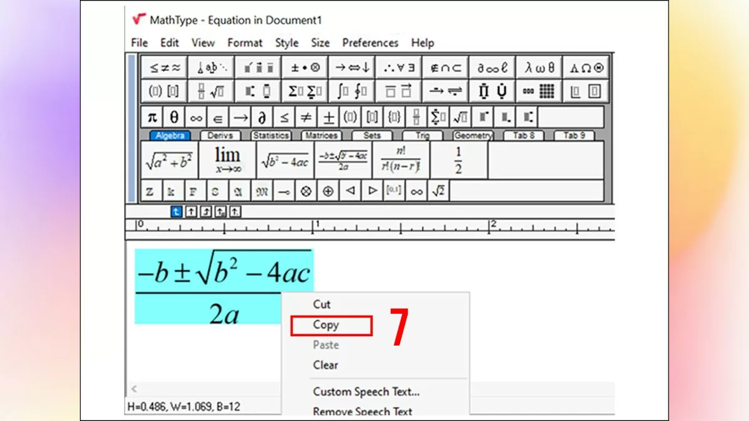
Task: Open the Greek lowercase letters palette
Action: pyautogui.click(x=539, y=67)
